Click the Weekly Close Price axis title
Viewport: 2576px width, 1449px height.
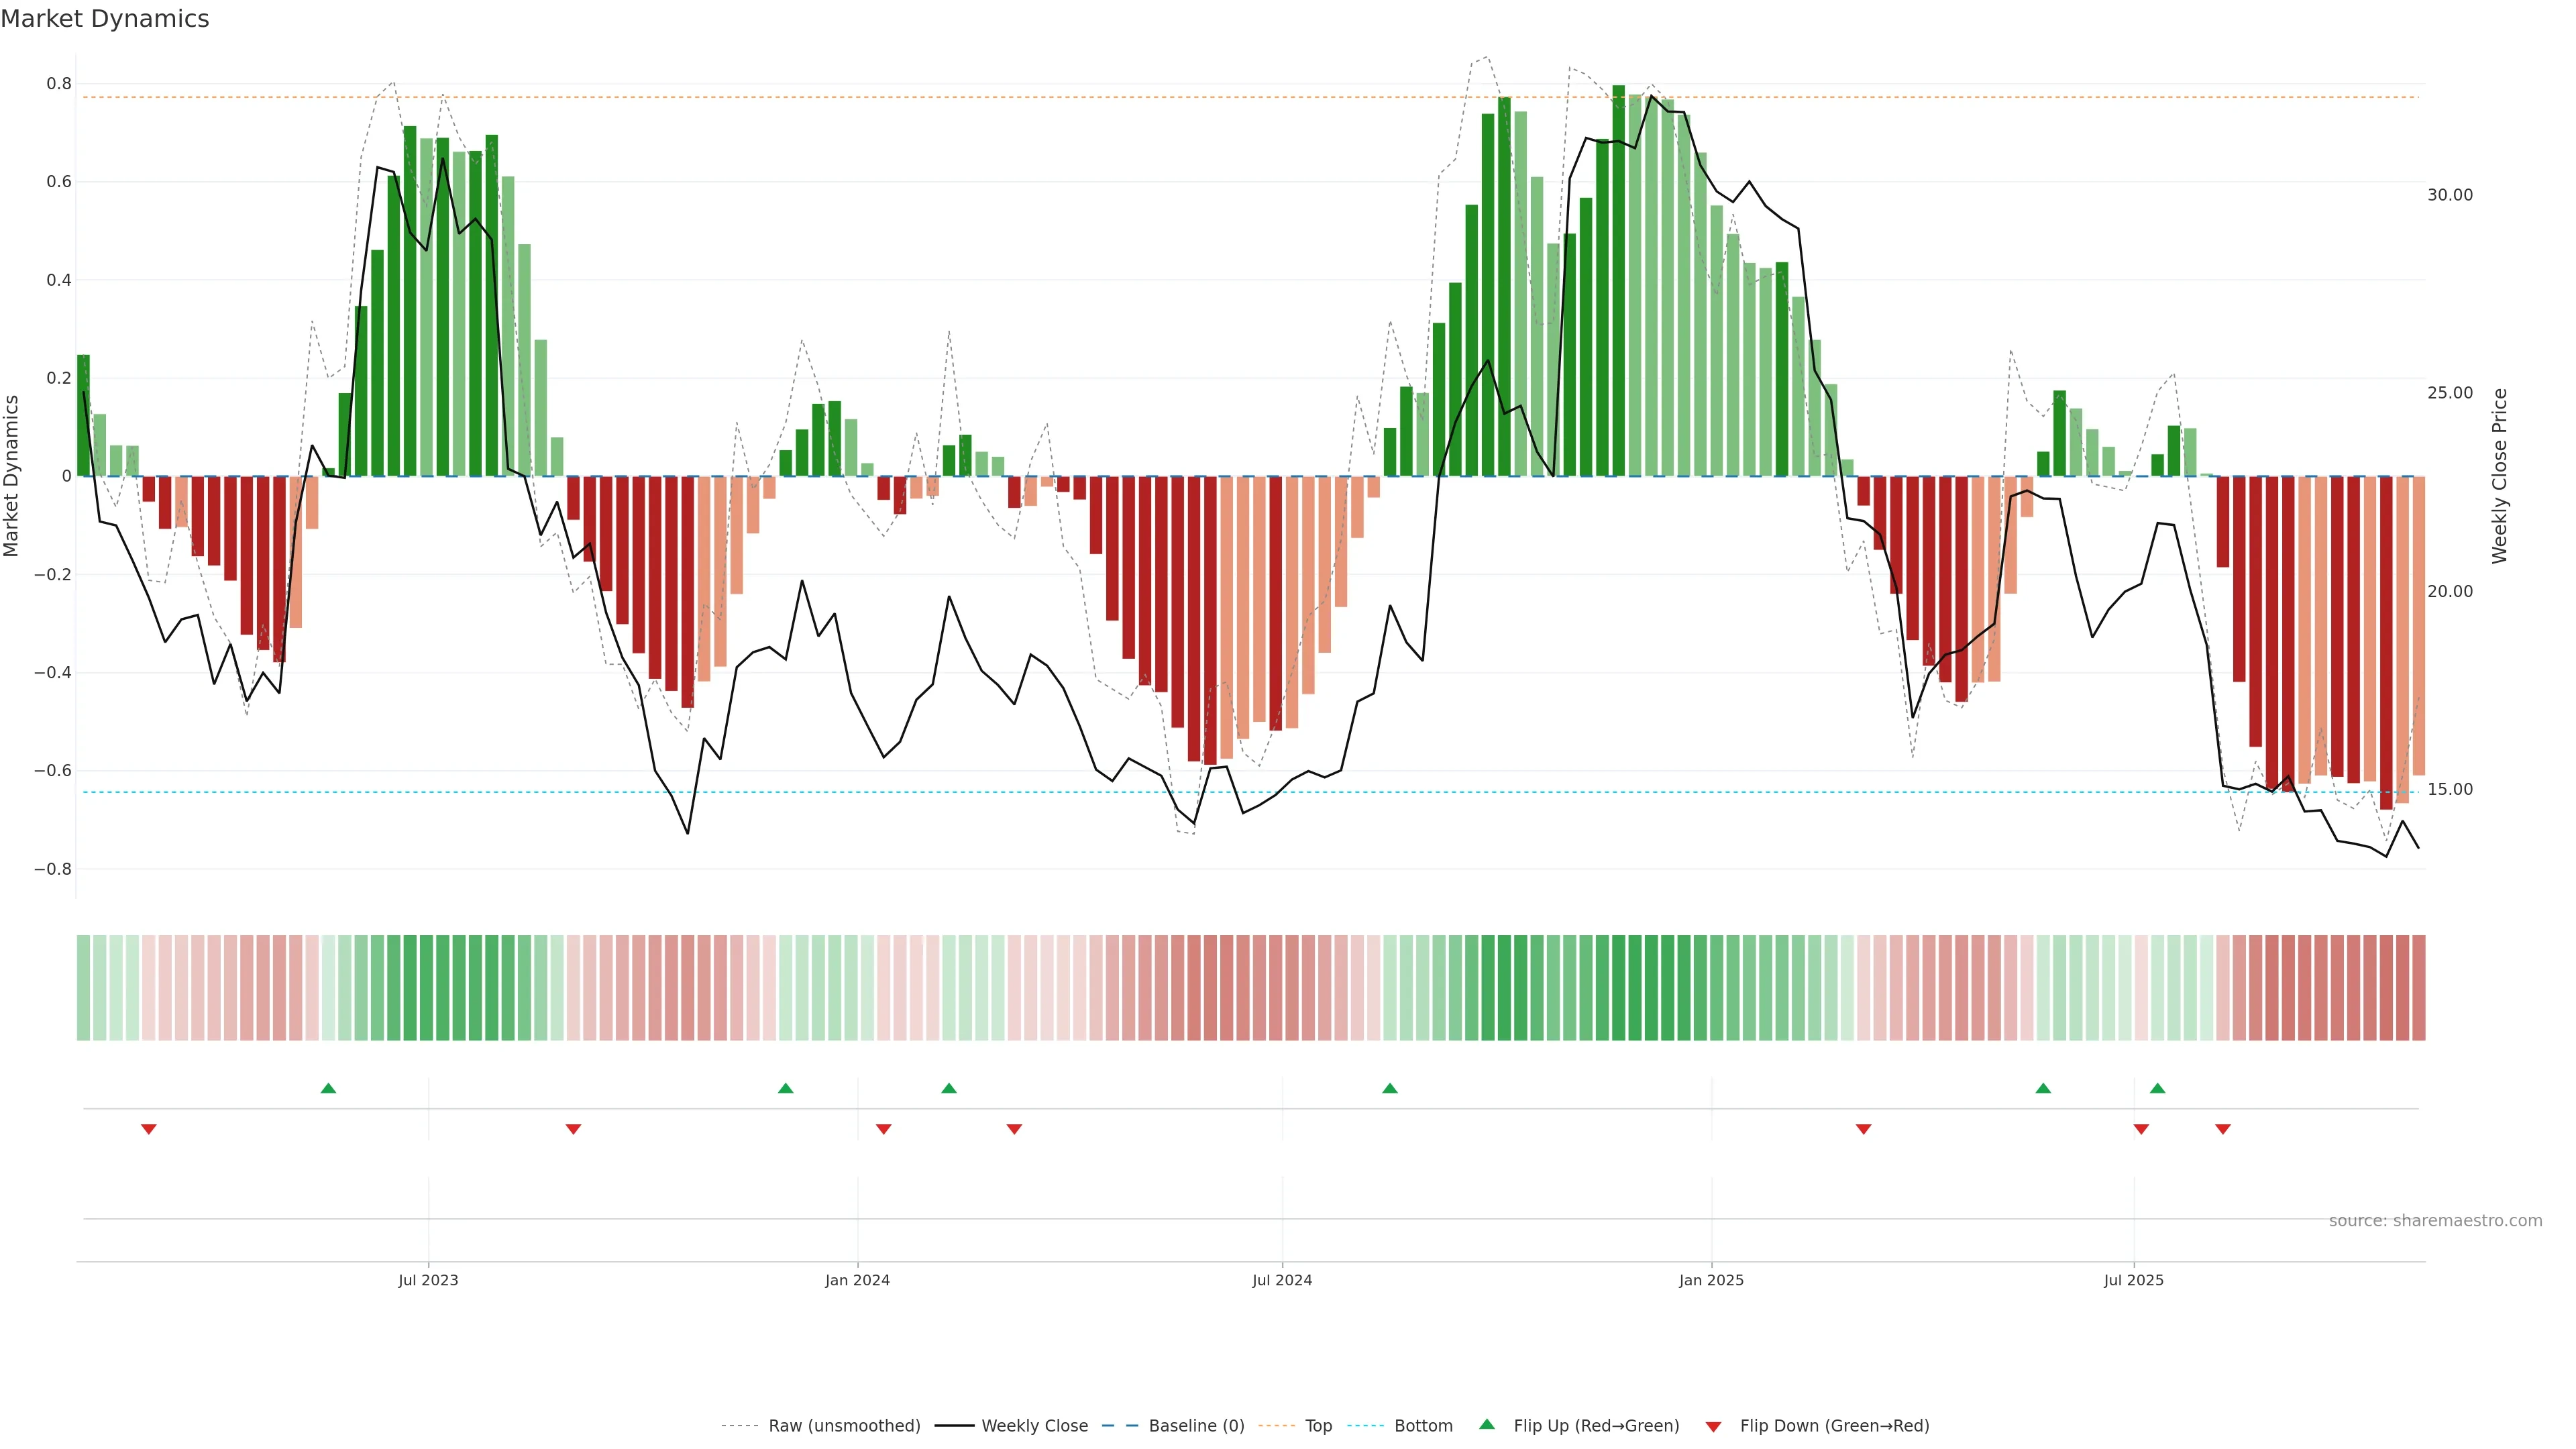tap(2500, 476)
